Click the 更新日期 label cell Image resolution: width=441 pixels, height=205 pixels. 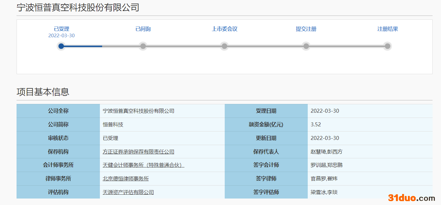[x=266, y=138]
